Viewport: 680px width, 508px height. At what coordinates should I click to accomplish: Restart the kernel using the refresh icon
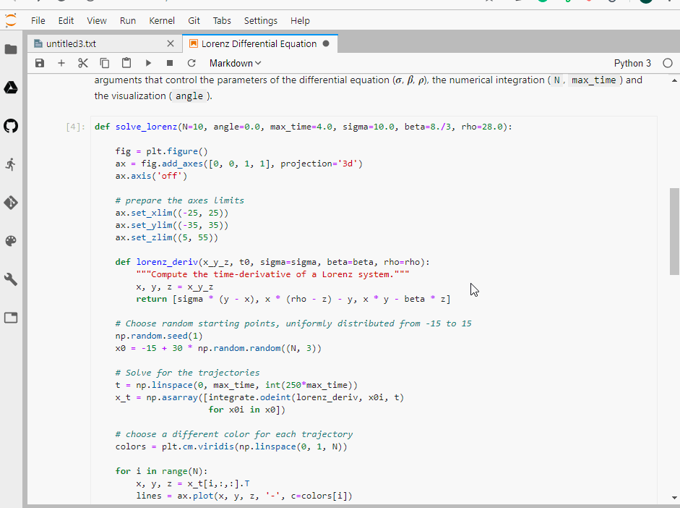pos(191,64)
